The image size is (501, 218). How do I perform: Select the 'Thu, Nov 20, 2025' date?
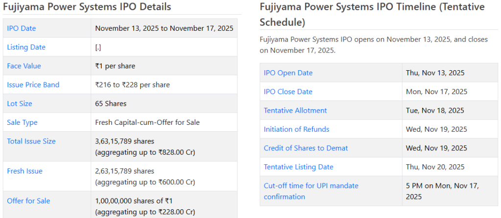click(435, 167)
